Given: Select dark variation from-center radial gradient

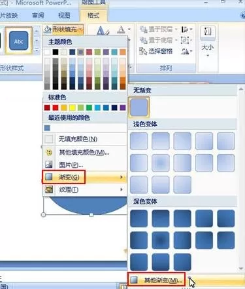Looking at the screenshot, I should (161, 241).
